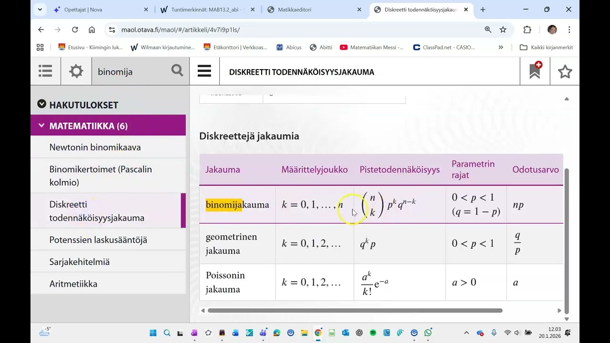Open the Abitti bookmark
The height and width of the screenshot is (343, 610).
321,47
